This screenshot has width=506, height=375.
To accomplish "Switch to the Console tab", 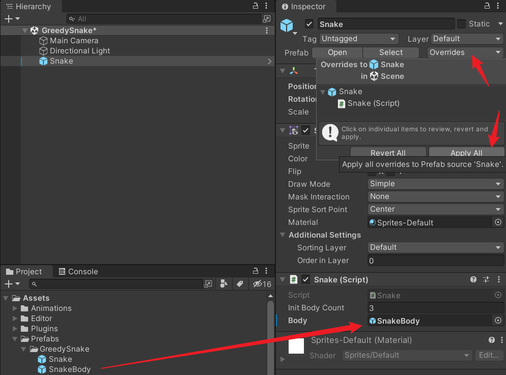I will coord(78,272).
